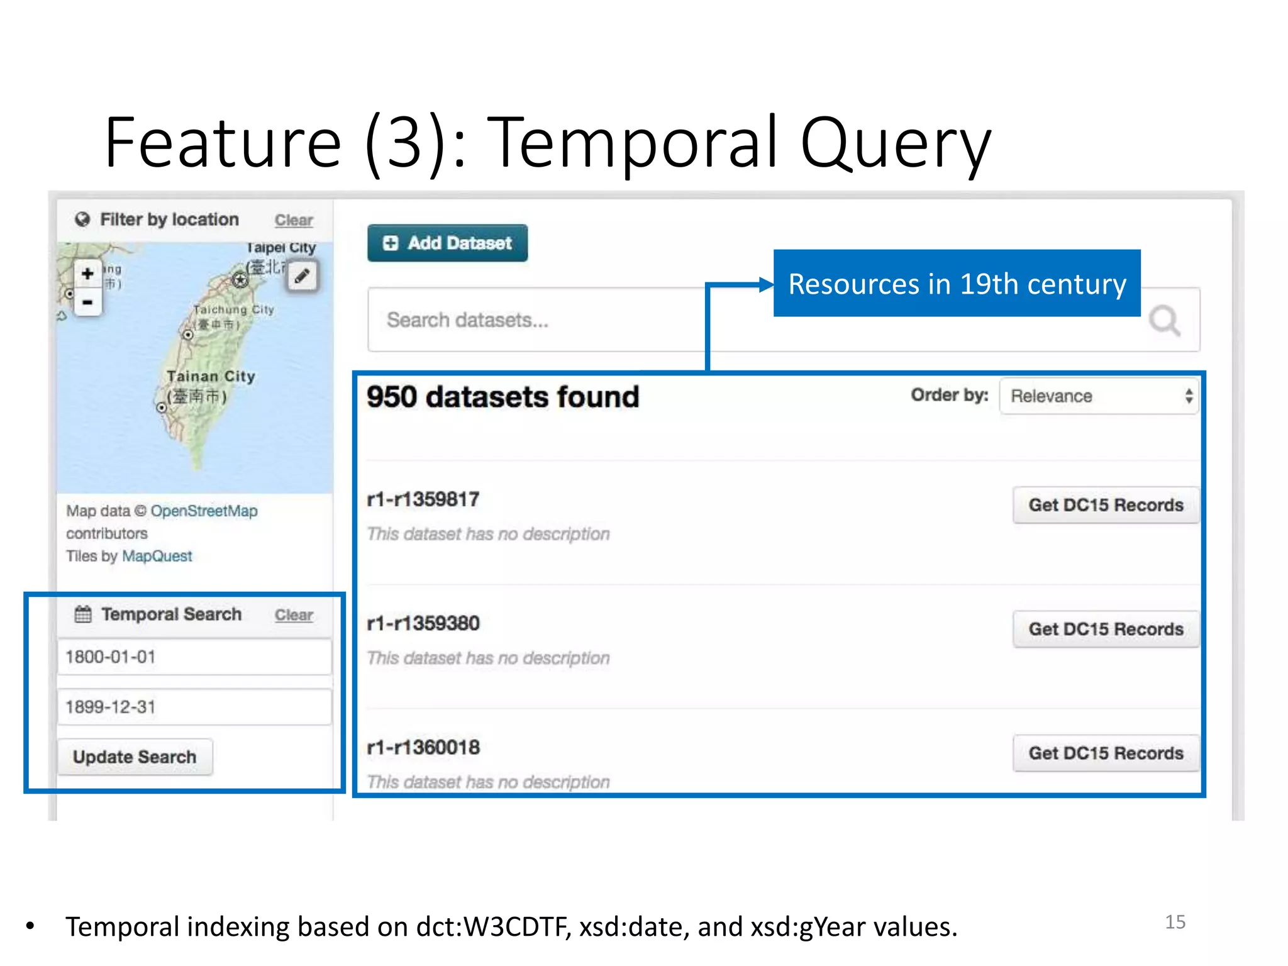Open dataset r1-r1359817
This screenshot has height=966, width=1288.
pyautogui.click(x=423, y=499)
